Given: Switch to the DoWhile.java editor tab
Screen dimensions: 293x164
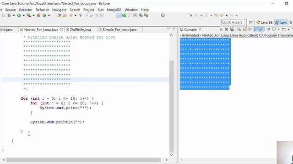Looking at the screenshot, I should tap(81, 30).
